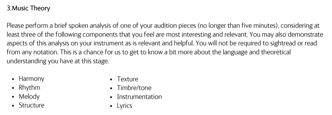Click the "3.Music Theory" heading
The width and height of the screenshot is (332, 115).
28,8
